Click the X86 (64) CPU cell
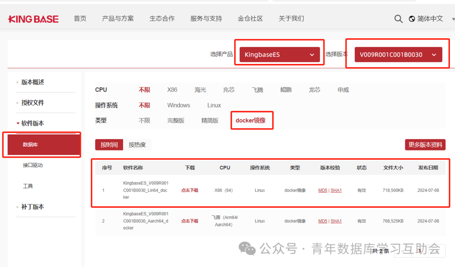 pos(224,190)
